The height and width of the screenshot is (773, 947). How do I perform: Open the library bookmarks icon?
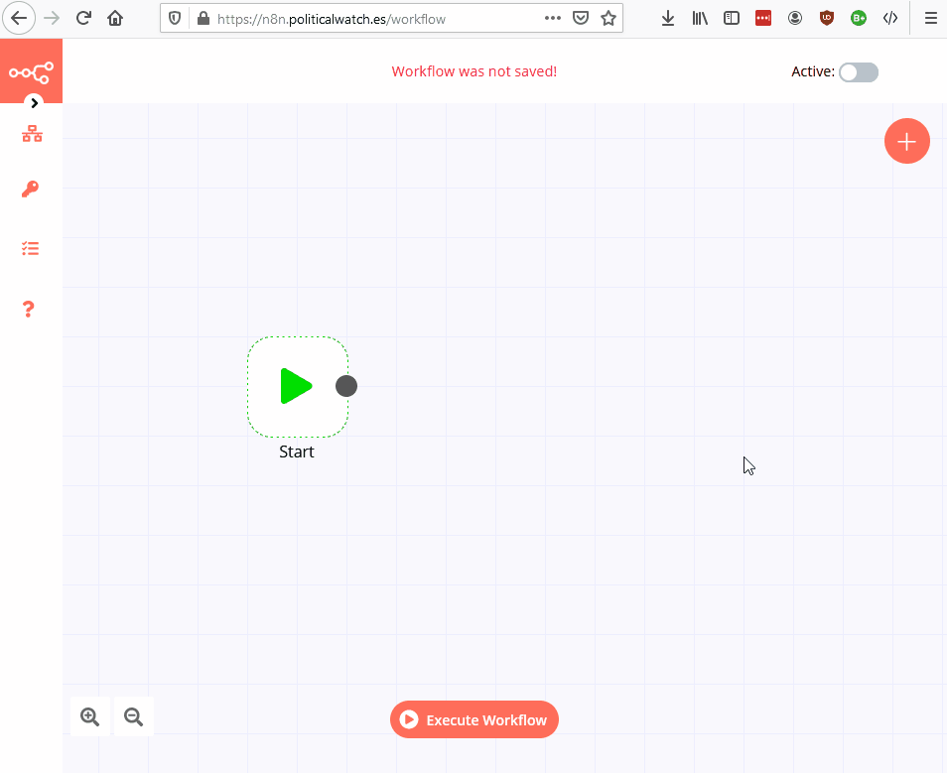[700, 18]
